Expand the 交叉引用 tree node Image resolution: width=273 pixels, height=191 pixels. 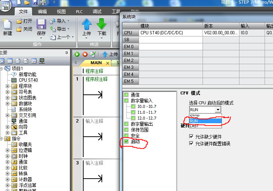tap(7, 115)
